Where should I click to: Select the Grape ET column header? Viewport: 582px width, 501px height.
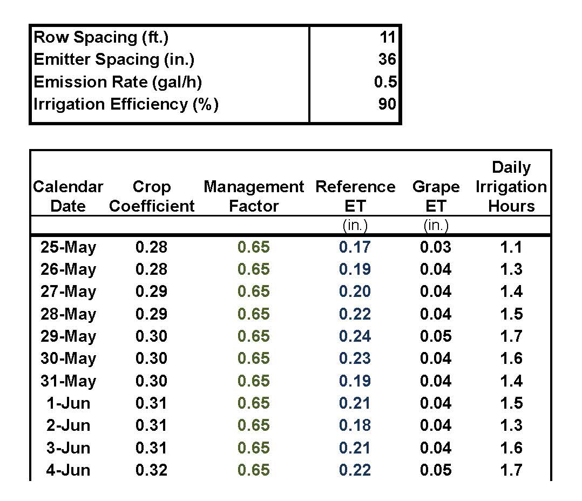(x=436, y=197)
